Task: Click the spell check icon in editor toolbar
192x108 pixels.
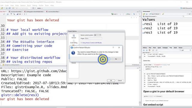Action: 11,14
